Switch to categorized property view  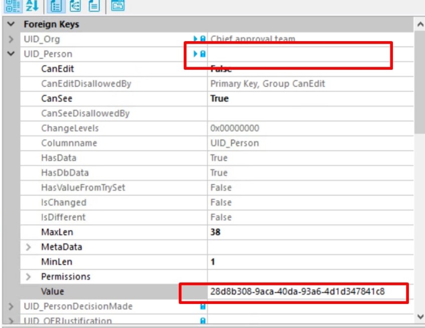pos(13,6)
